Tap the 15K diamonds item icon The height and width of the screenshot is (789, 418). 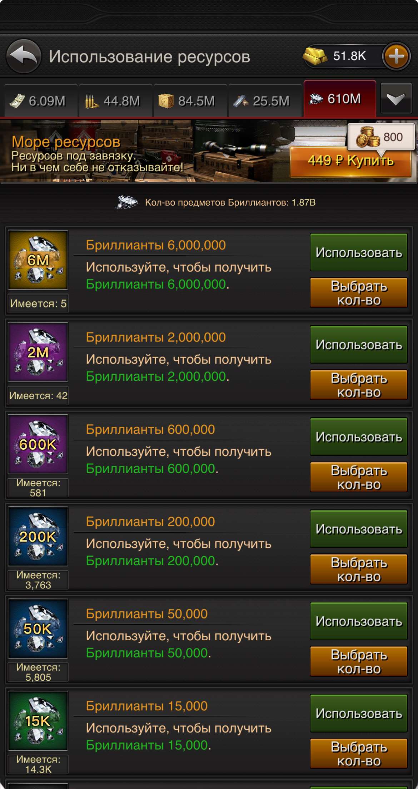[x=38, y=721]
